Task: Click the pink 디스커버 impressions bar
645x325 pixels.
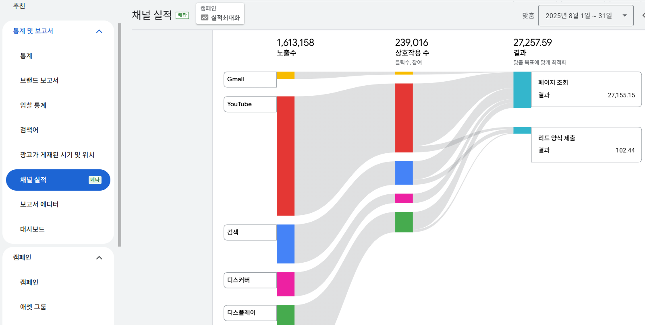Action: tap(285, 284)
